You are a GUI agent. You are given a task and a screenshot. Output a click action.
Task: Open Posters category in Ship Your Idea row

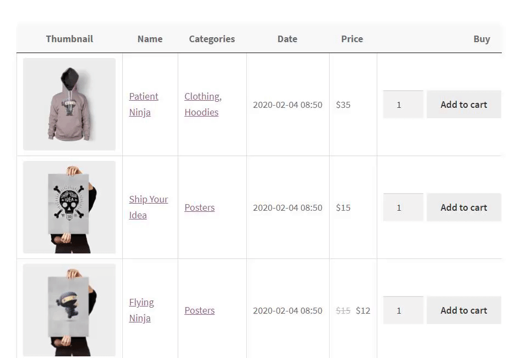point(200,207)
